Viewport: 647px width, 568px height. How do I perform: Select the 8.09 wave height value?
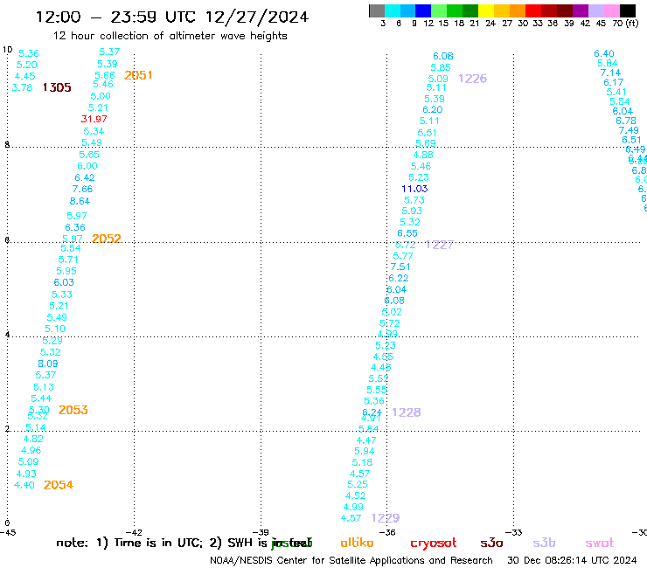(x=48, y=364)
